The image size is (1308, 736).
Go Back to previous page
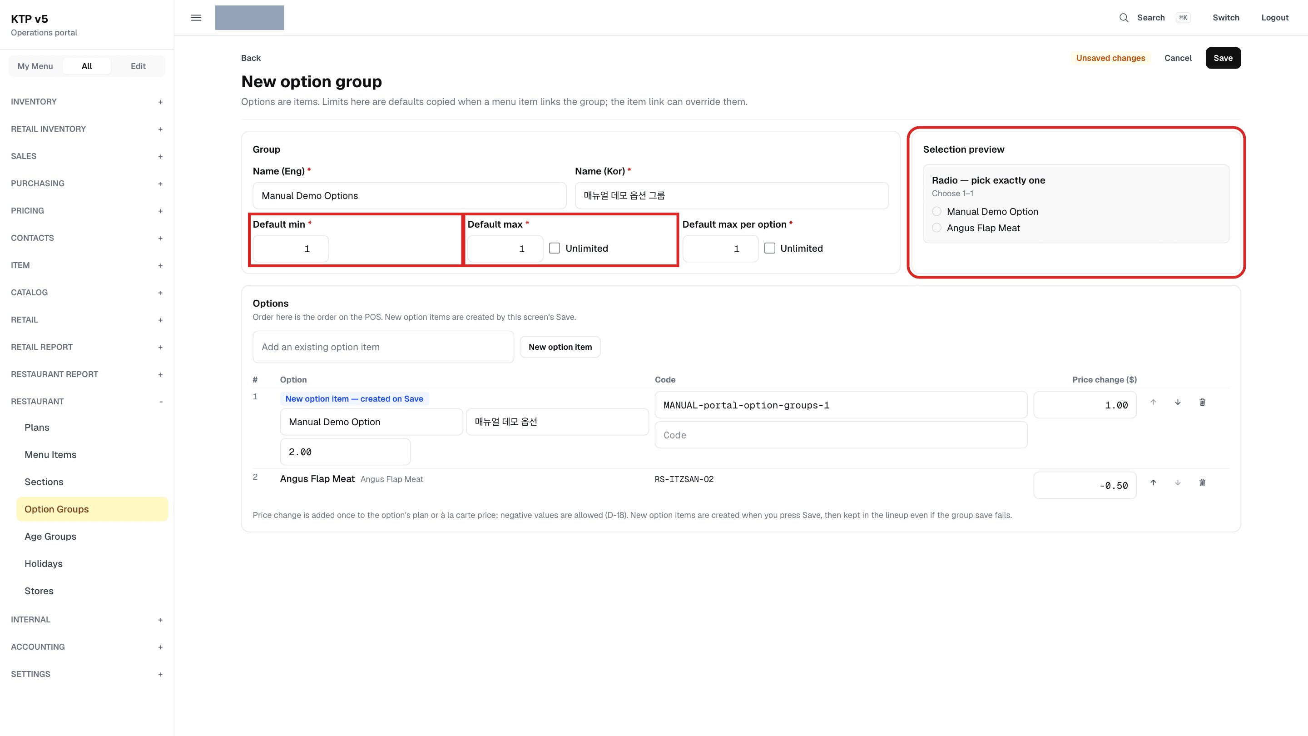251,58
